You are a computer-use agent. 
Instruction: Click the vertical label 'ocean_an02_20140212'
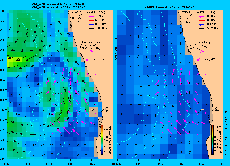click(116, 46)
